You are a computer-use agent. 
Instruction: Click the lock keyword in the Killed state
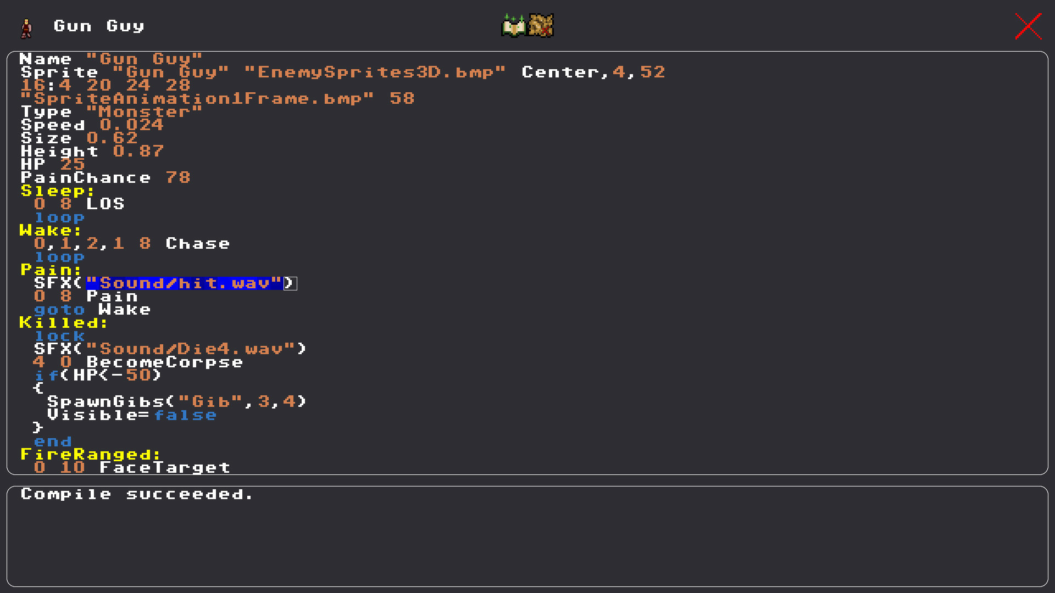pos(59,336)
